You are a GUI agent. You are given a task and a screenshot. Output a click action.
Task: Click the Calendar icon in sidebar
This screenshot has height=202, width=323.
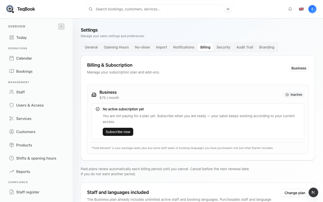(12, 58)
